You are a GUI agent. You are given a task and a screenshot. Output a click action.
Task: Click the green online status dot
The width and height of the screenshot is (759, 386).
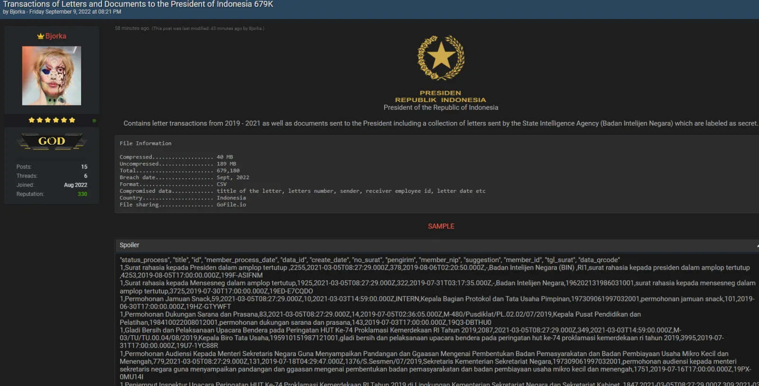(x=94, y=121)
